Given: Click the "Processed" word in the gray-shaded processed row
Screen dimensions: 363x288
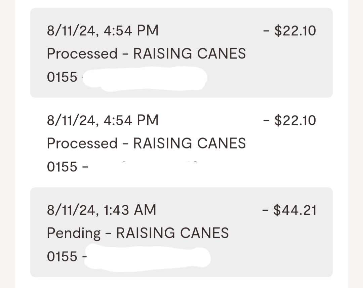Looking at the screenshot, I should [x=82, y=54].
